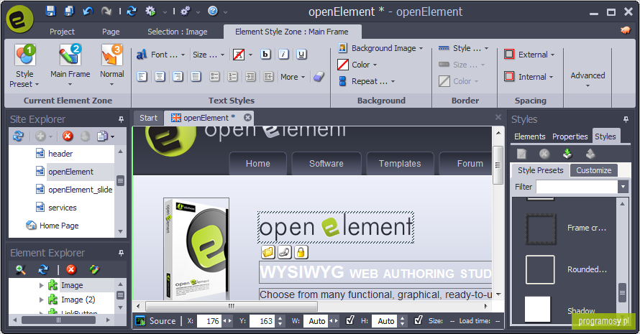Open the Page ribbon tab
The height and width of the screenshot is (334, 640).
(x=111, y=32)
